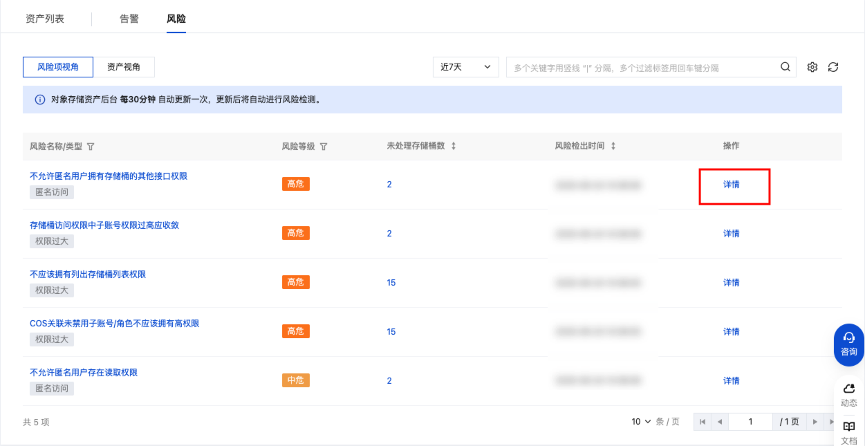Viewport: 865px width, 446px height.
Task: Open the 动态 cloud icon
Action: tap(848, 394)
